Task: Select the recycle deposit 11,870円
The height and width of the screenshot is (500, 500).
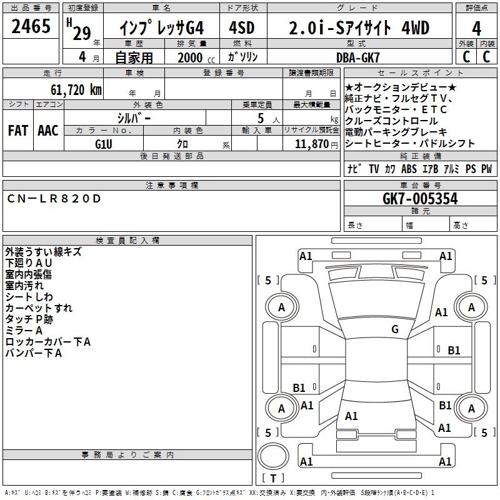Action: [316, 144]
